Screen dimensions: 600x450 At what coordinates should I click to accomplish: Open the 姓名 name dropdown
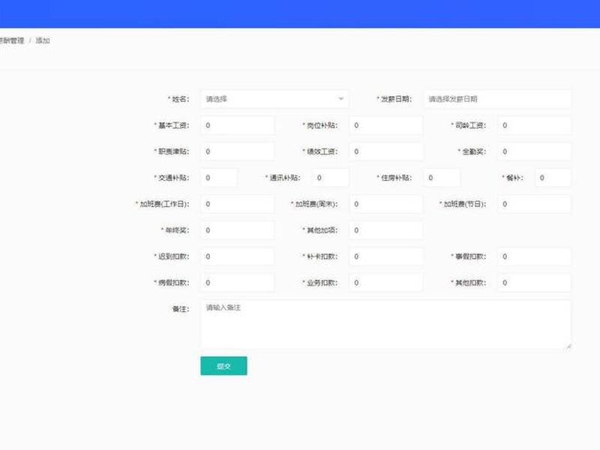[x=274, y=99]
